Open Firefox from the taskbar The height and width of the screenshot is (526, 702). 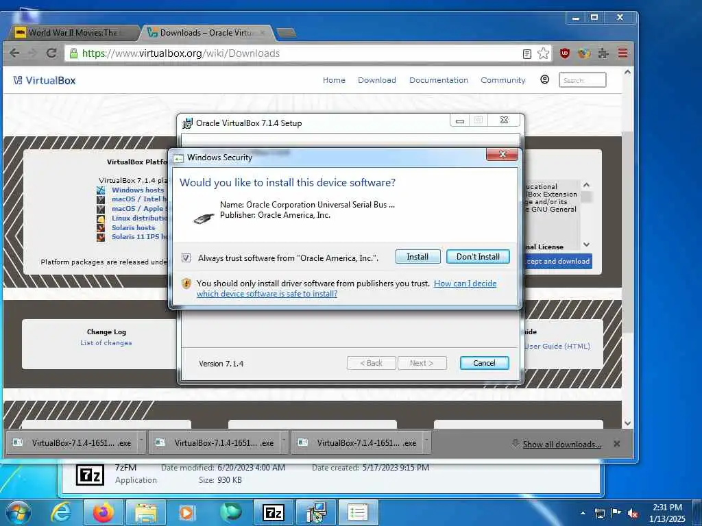[104, 512]
